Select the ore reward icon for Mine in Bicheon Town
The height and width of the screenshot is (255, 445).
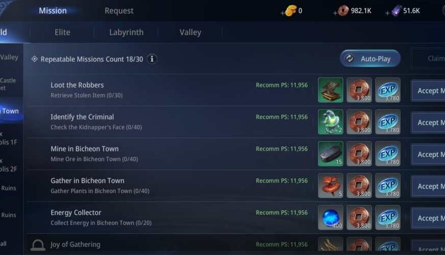tap(330, 154)
